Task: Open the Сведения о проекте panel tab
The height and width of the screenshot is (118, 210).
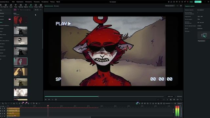Action: pyautogui.click(x=190, y=6)
